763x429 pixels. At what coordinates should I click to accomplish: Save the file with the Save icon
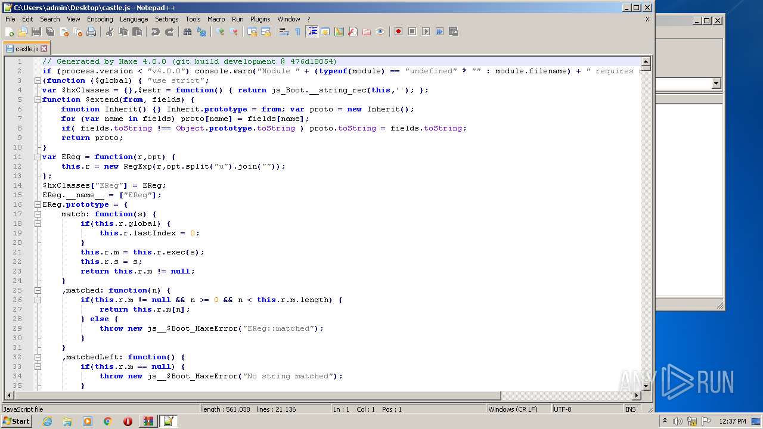click(x=36, y=32)
